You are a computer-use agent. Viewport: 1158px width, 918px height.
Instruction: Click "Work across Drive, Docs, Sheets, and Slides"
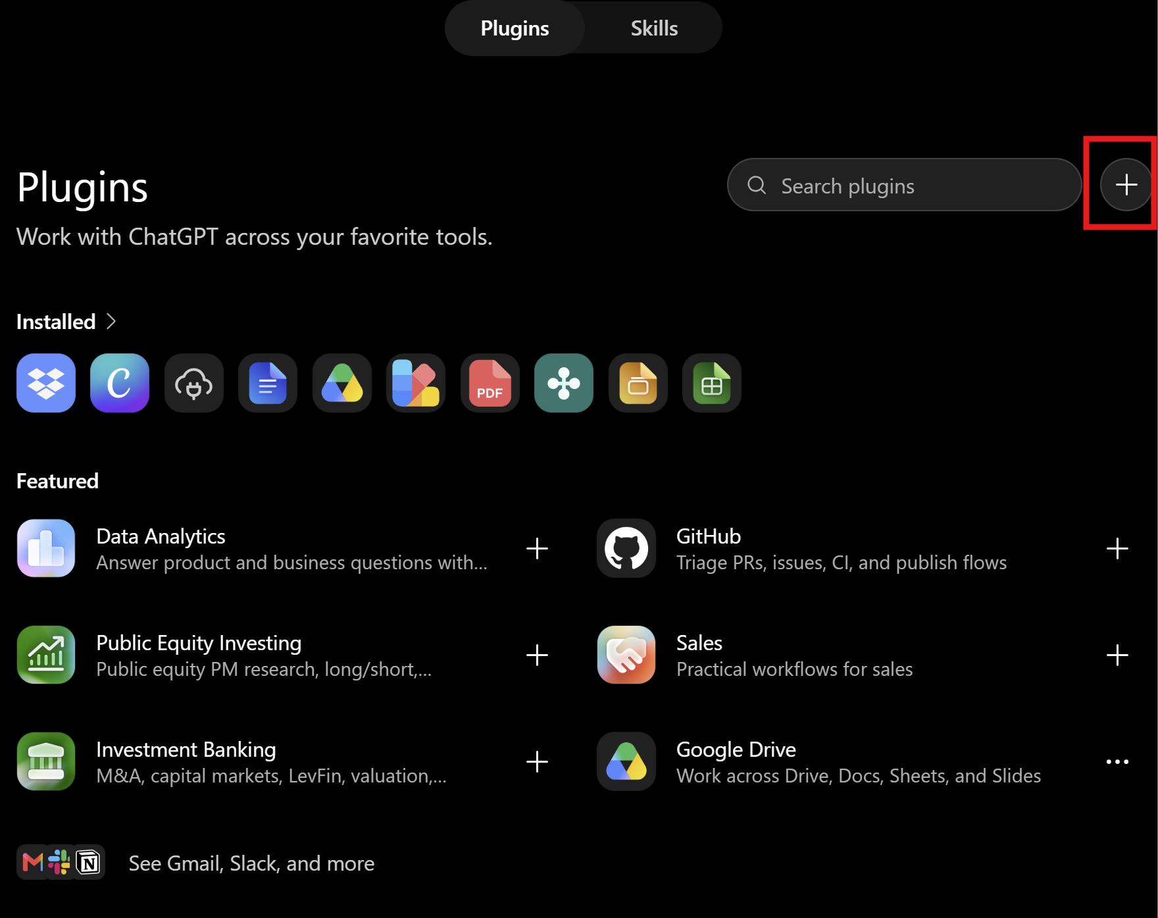pyautogui.click(x=859, y=776)
